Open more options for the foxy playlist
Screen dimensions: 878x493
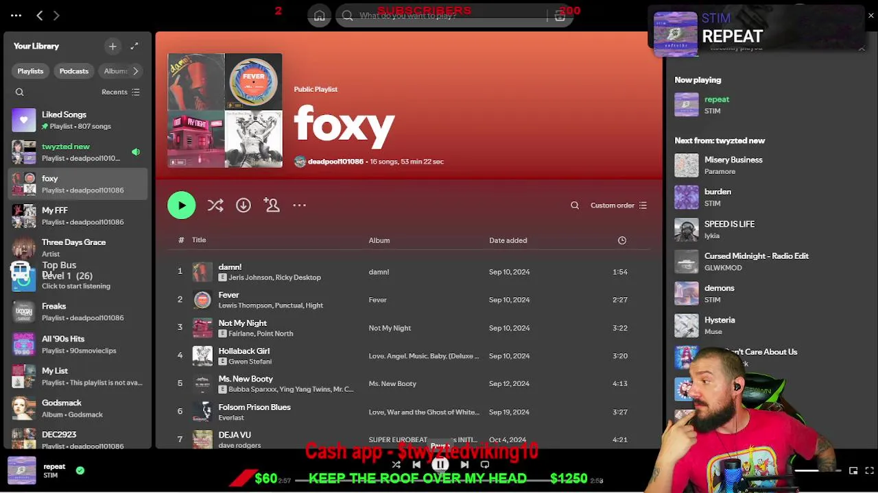(300, 205)
